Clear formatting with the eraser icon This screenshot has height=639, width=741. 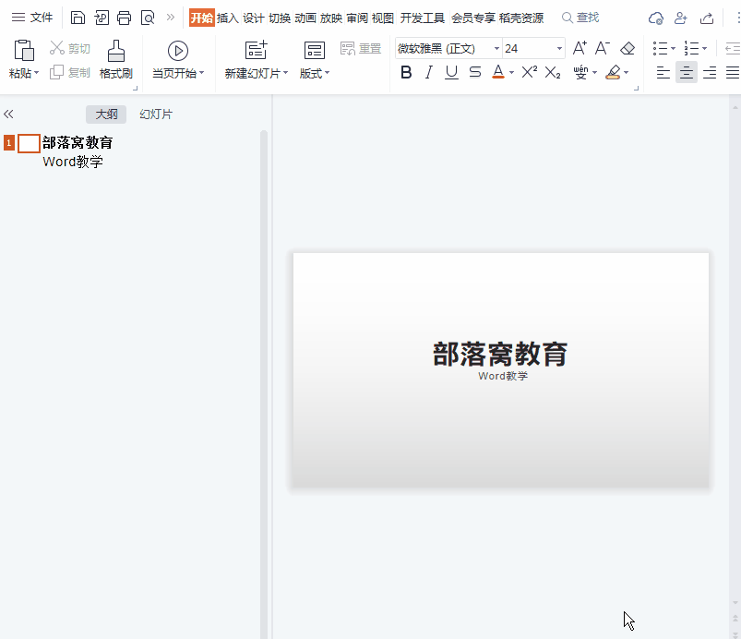point(627,47)
